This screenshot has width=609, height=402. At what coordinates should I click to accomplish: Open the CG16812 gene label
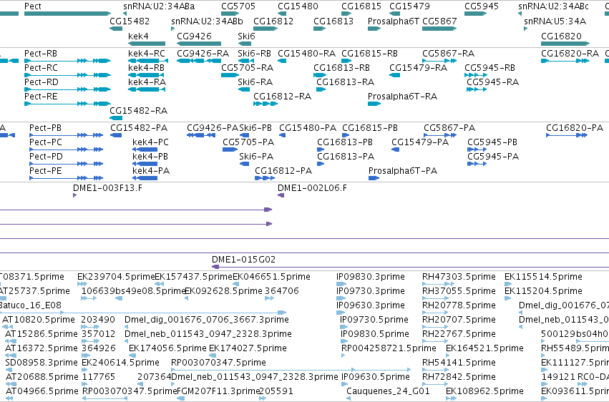[273, 21]
